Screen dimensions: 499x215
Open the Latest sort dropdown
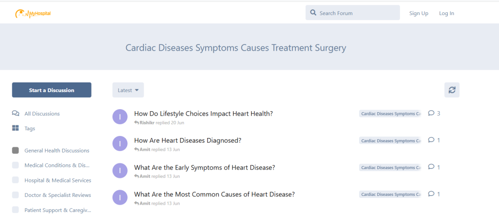click(128, 90)
